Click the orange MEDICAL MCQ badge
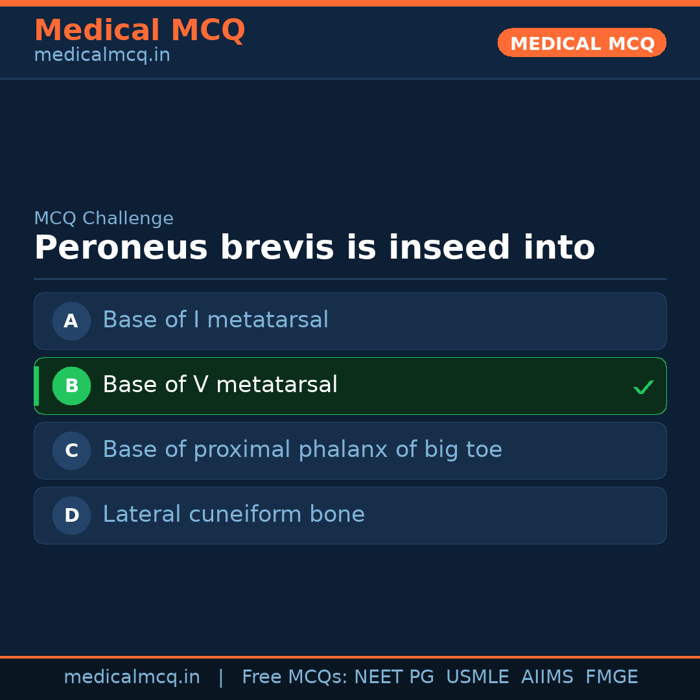 pos(581,43)
